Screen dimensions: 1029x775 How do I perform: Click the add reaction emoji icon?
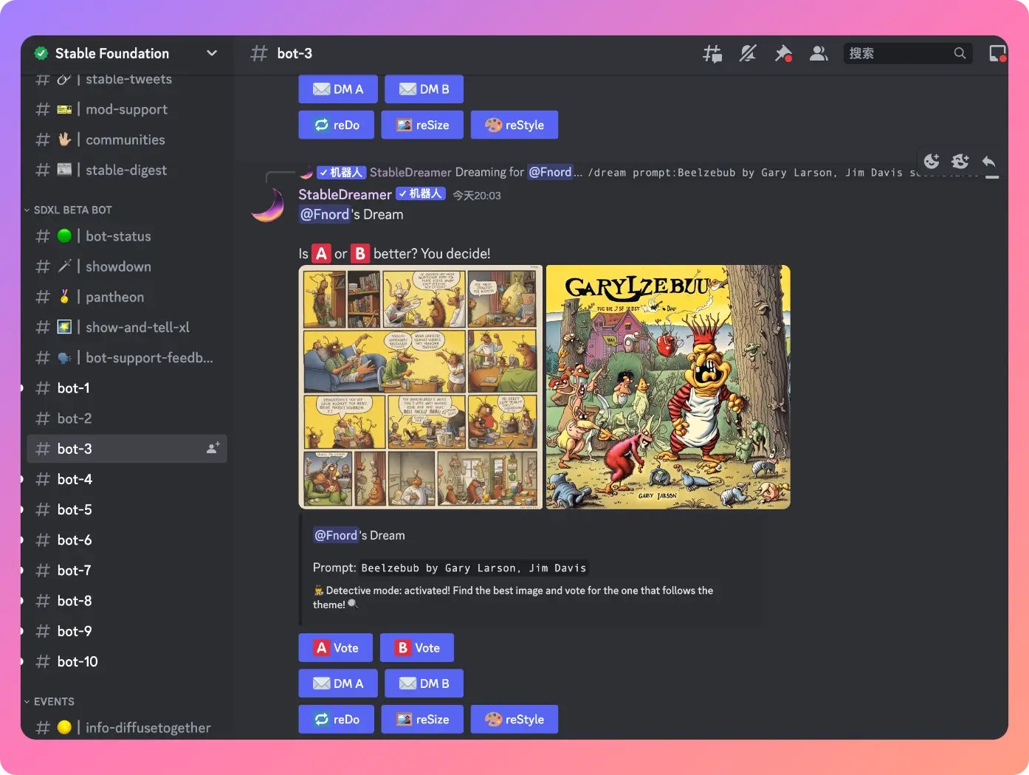click(x=932, y=161)
